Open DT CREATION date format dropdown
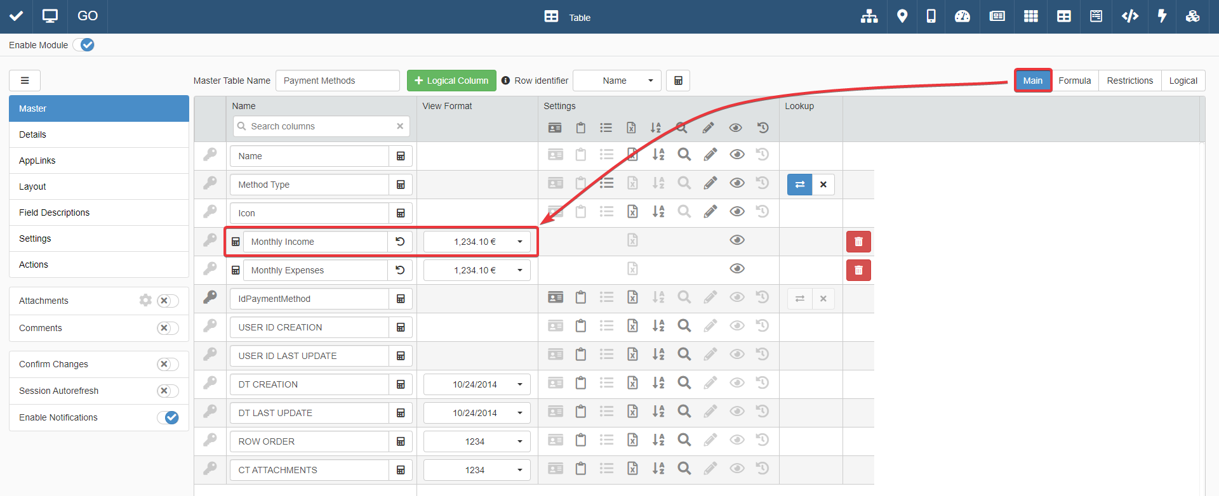This screenshot has height=496, width=1219. point(519,384)
